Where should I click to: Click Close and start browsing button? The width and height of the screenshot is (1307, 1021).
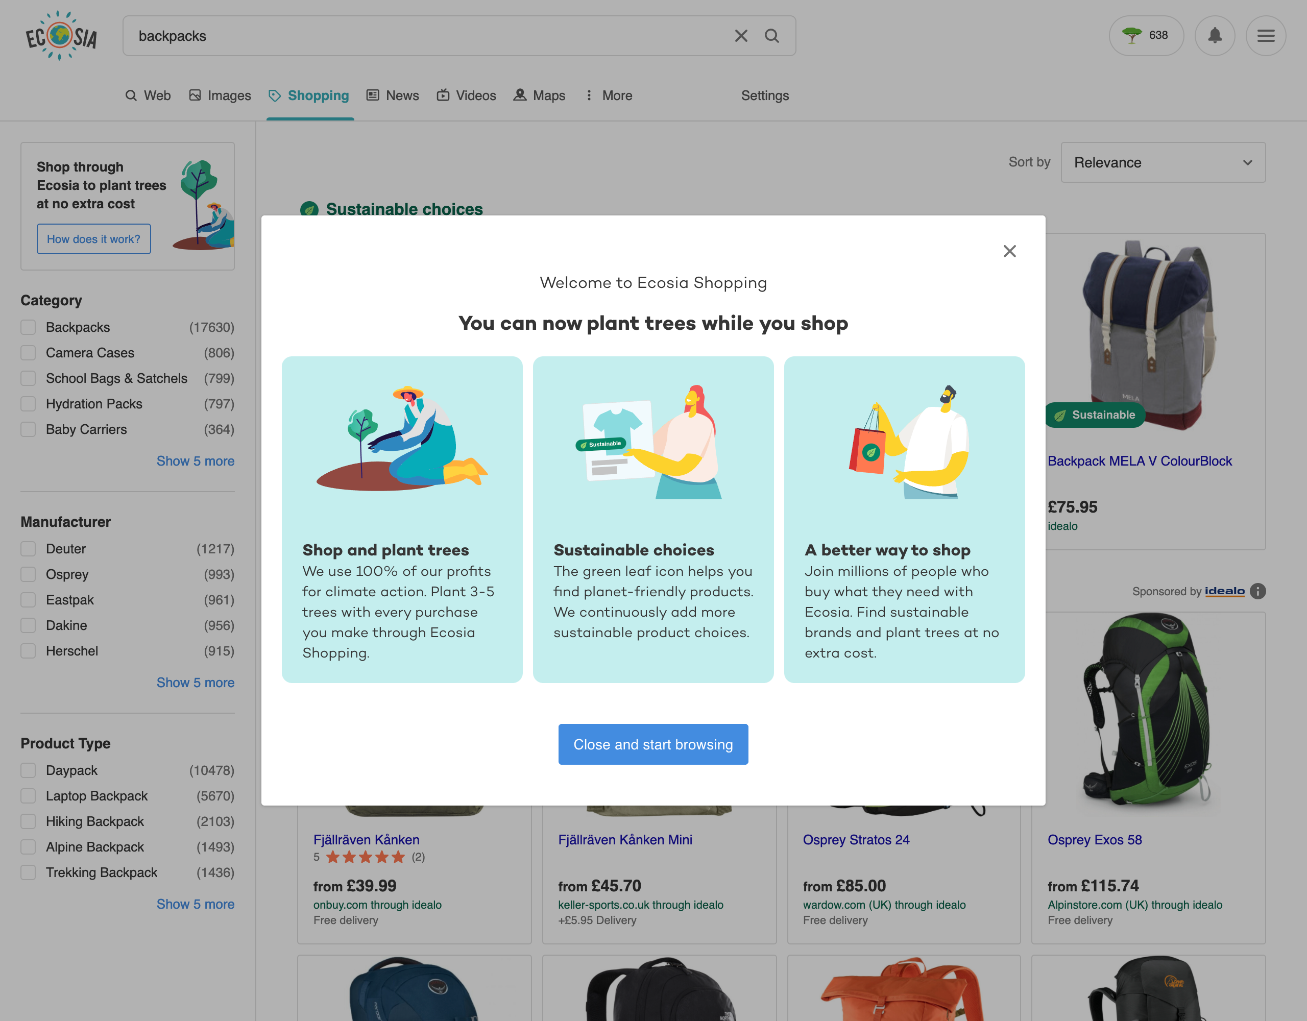point(652,743)
